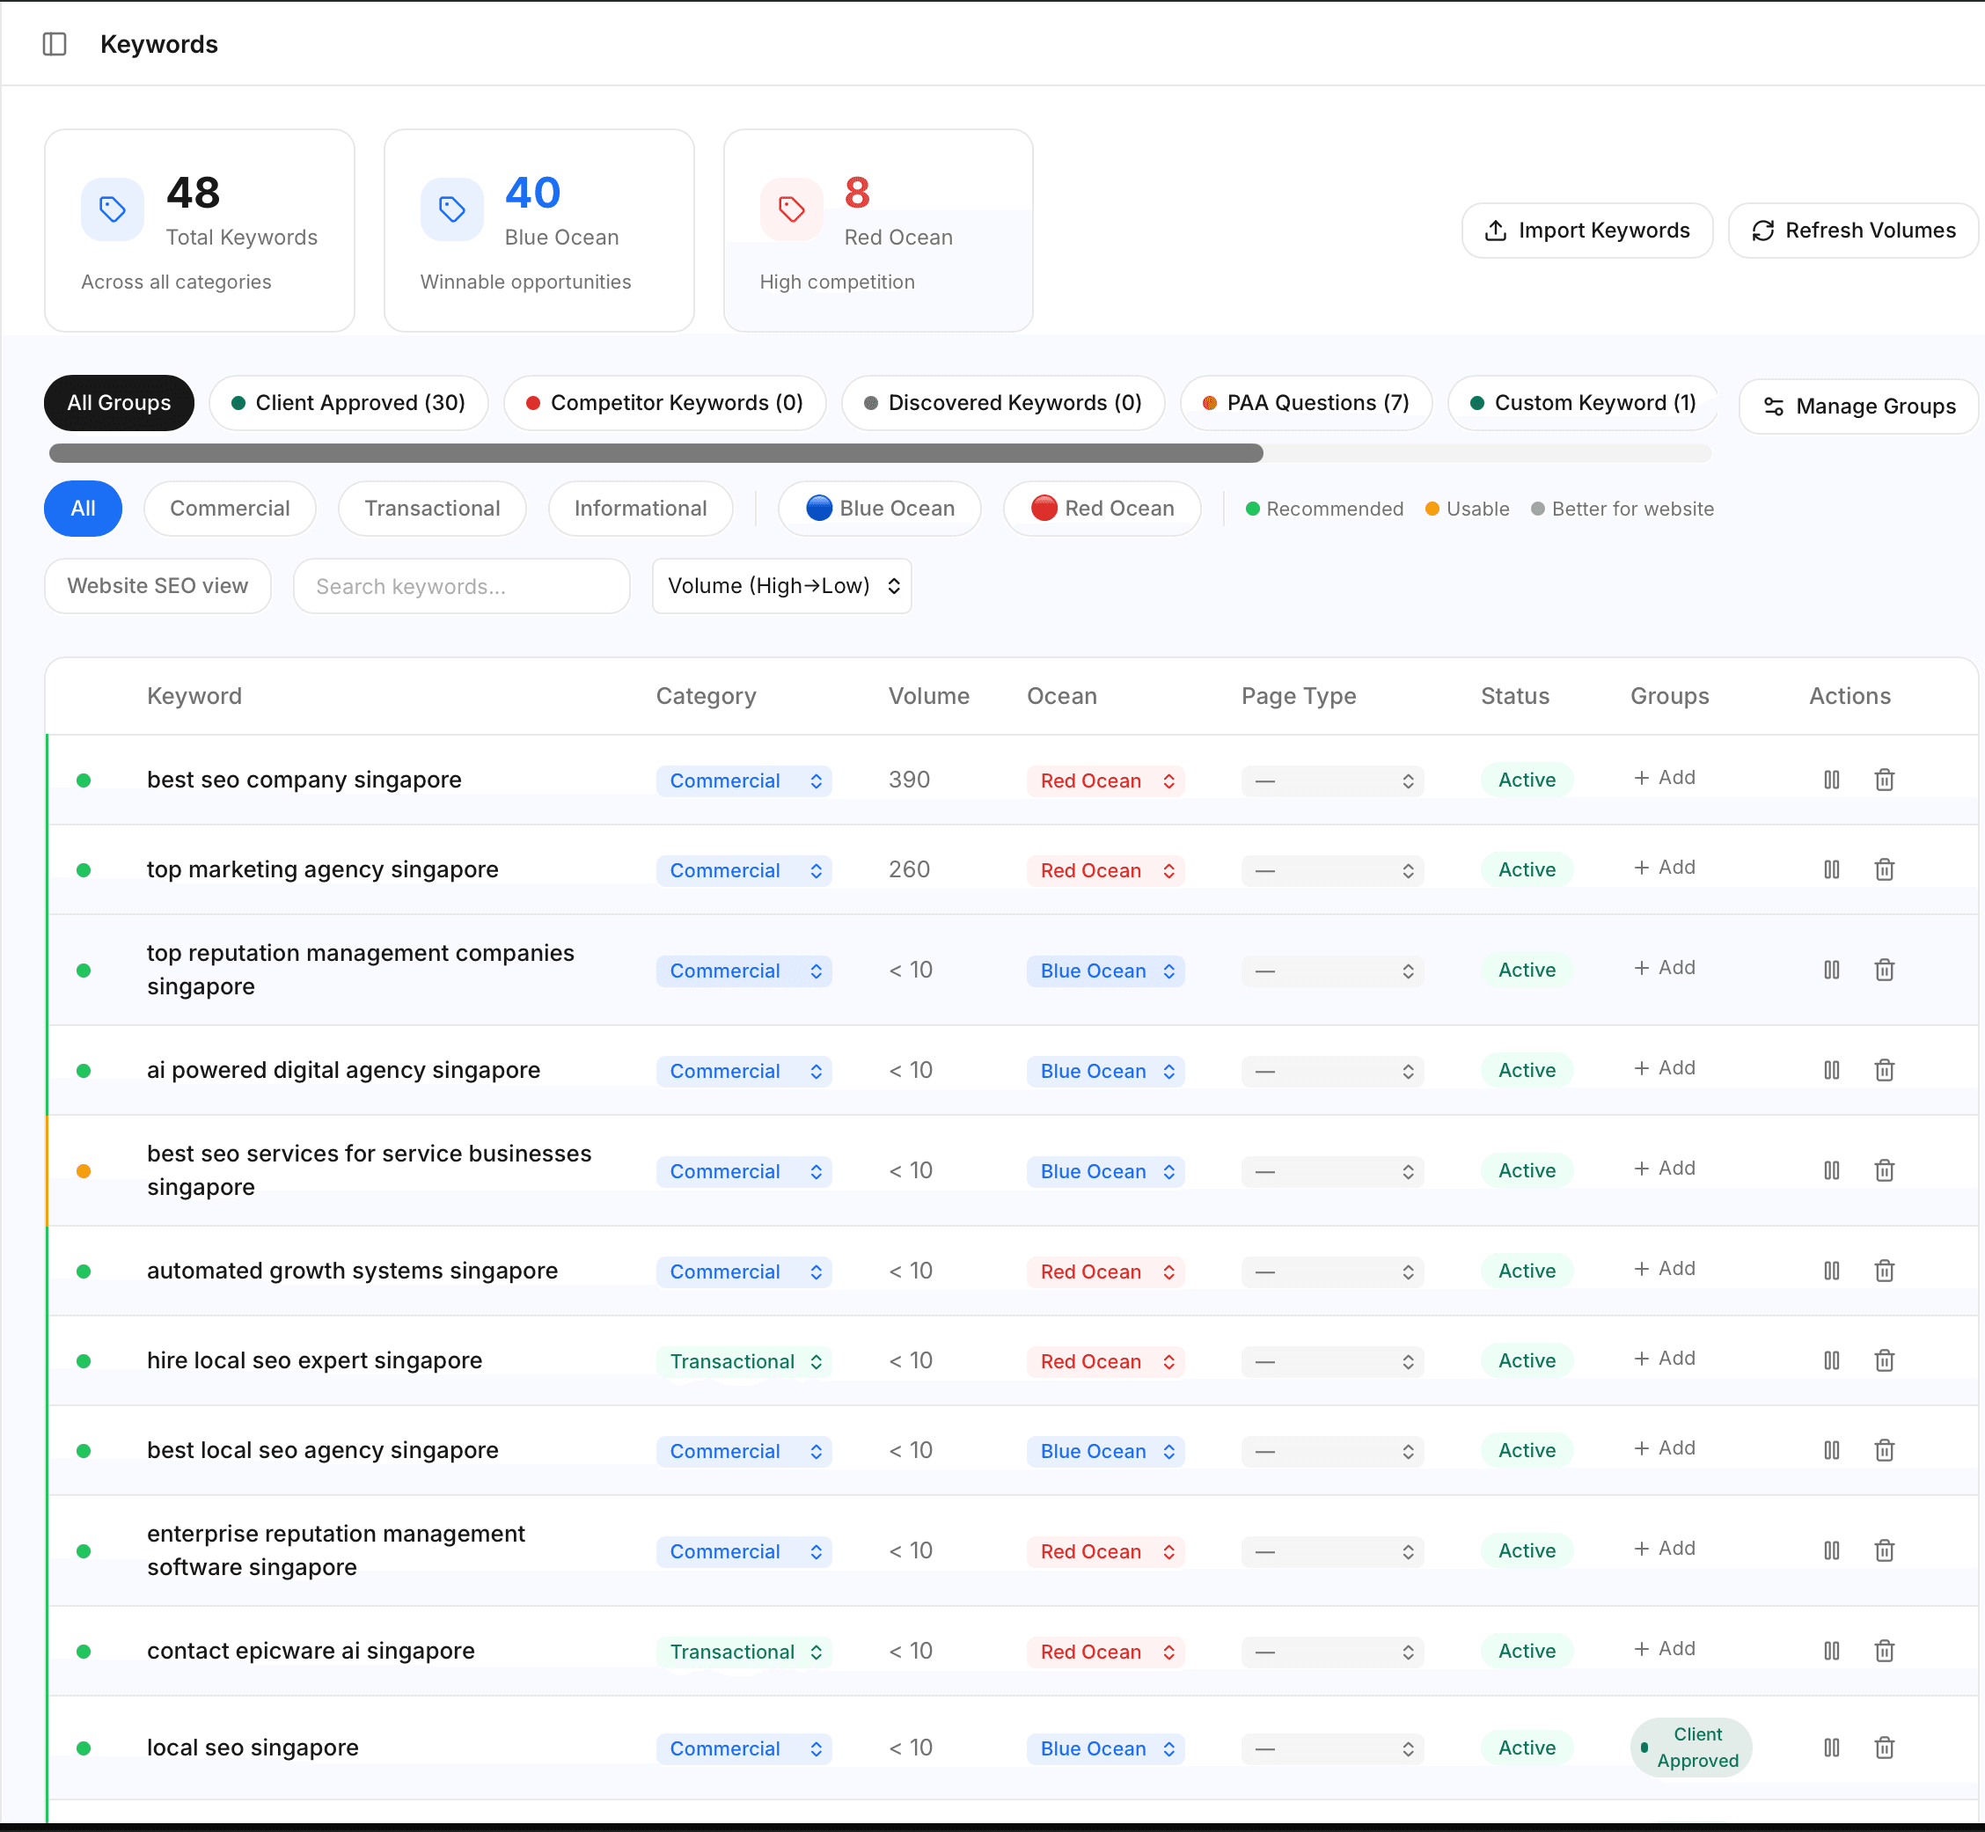1985x1832 pixels.
Task: Open page type dropdown for 'local seo singapore'
Action: 1333,1748
